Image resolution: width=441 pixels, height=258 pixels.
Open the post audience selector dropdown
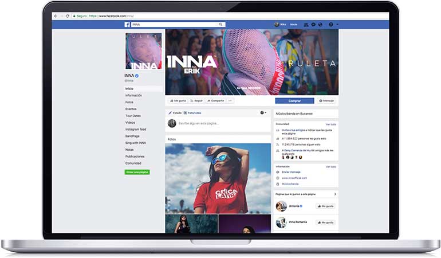263,112
